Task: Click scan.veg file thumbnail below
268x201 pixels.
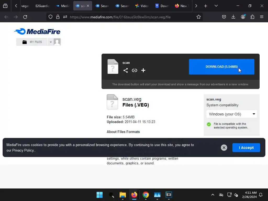Action: click(x=112, y=102)
